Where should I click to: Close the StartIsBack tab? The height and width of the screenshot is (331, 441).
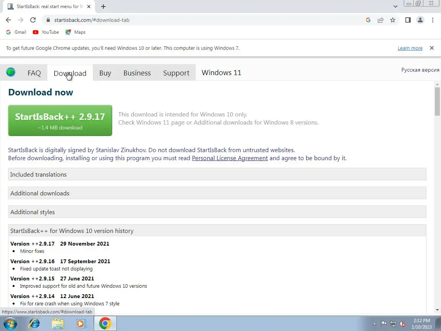pos(89,7)
